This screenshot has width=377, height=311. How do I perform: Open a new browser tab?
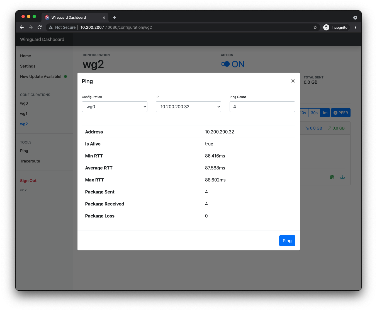click(x=115, y=18)
